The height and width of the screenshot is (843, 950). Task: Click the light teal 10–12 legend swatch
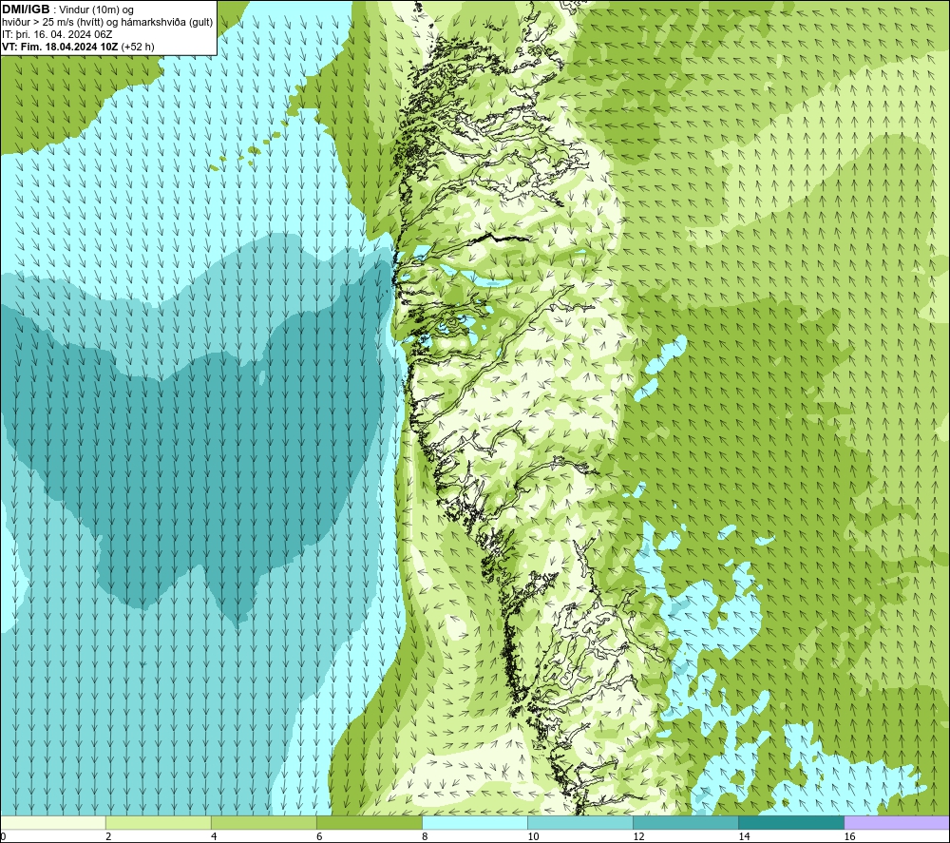point(580,822)
